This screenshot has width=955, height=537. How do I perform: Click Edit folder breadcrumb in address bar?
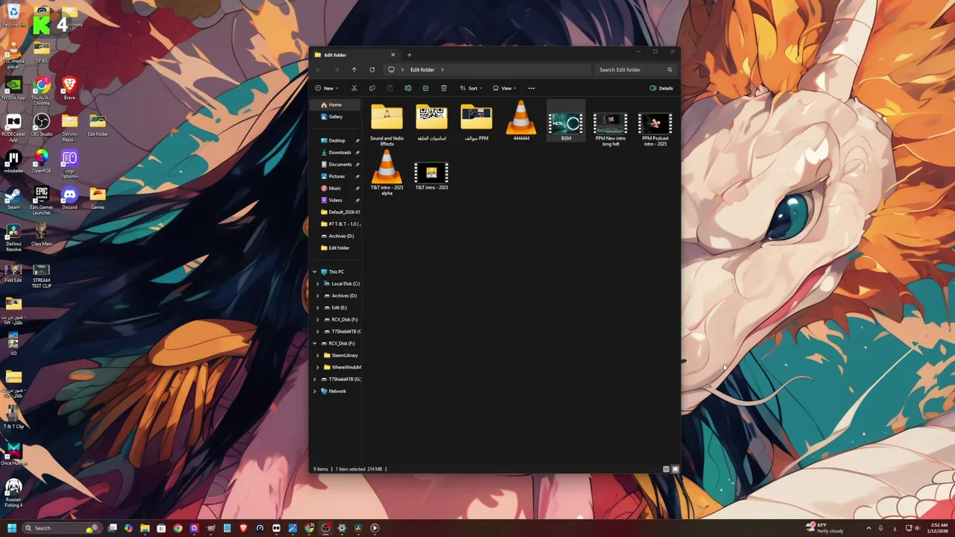click(x=422, y=69)
